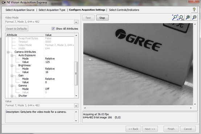Viewport: 201px width, 134px height.
Task: Select the Brightness Value row label
Action: coord(25,72)
